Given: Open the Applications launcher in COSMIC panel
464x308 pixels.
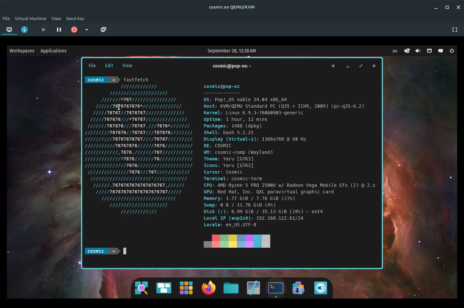Looking at the screenshot, I should coord(53,51).
